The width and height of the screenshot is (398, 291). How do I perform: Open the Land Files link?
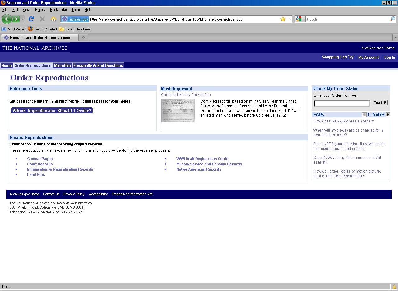tap(36, 175)
